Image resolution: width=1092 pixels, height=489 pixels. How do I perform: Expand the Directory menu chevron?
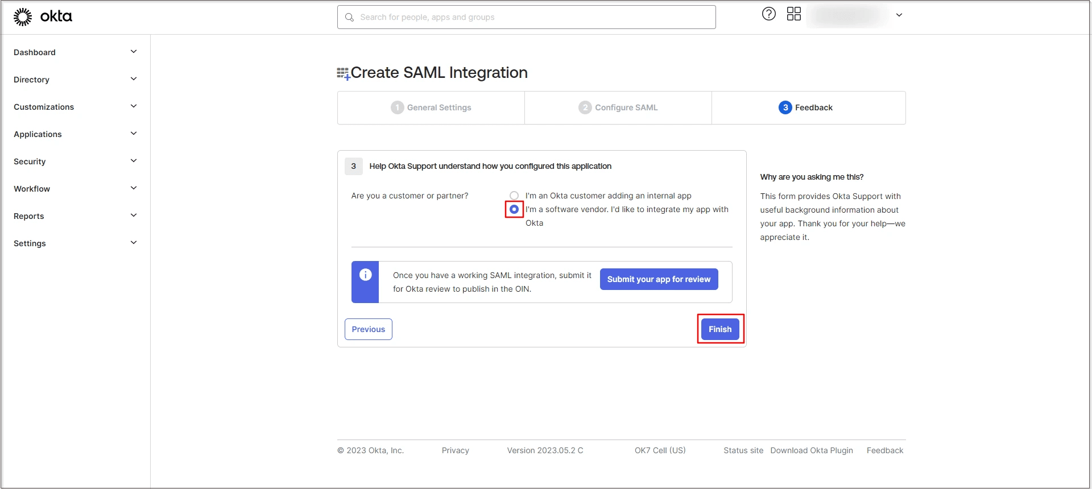point(134,79)
